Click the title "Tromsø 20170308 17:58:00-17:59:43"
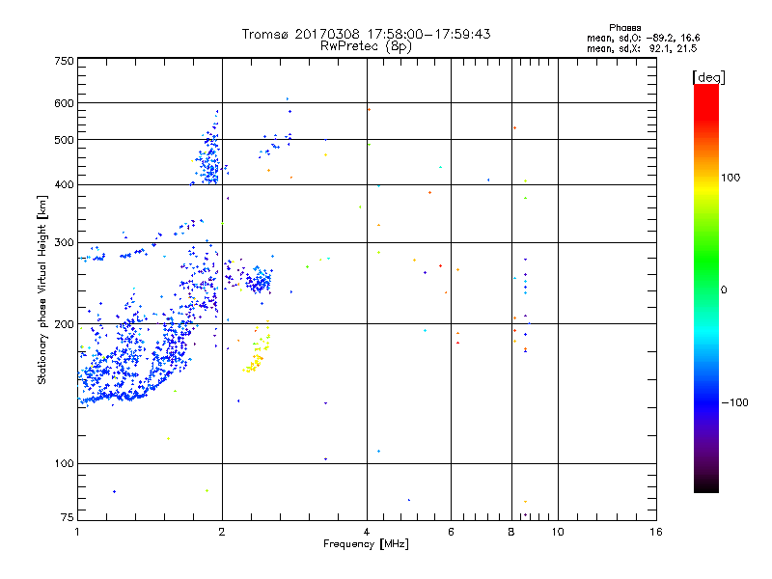The width and height of the screenshot is (772, 579). click(366, 34)
